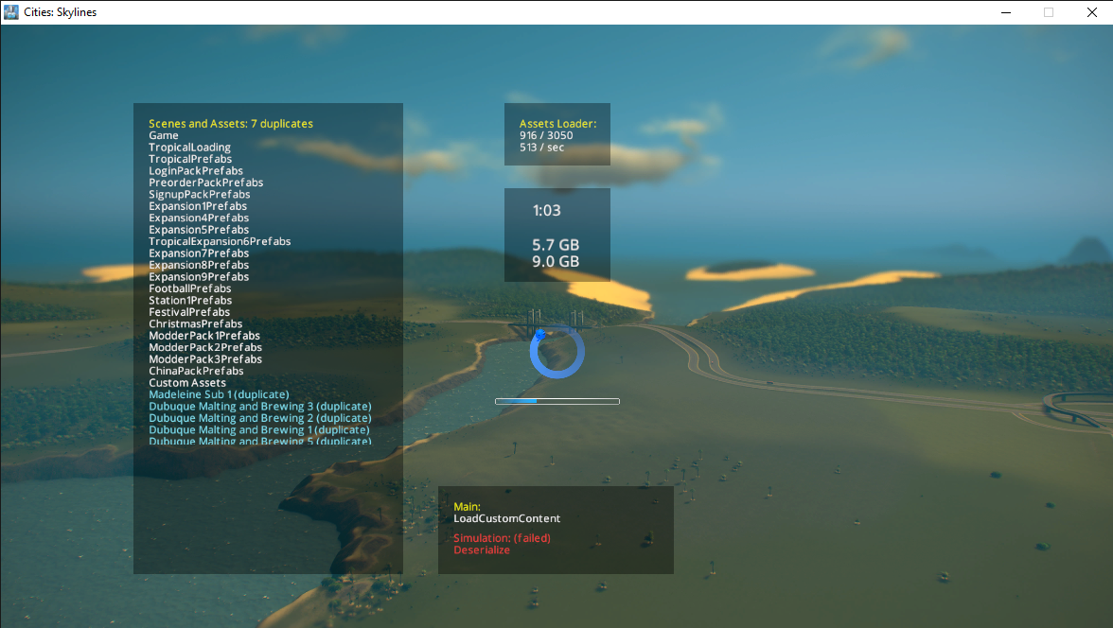Image resolution: width=1113 pixels, height=628 pixels.
Task: Click the 513 / sec loading rate
Action: tap(541, 147)
